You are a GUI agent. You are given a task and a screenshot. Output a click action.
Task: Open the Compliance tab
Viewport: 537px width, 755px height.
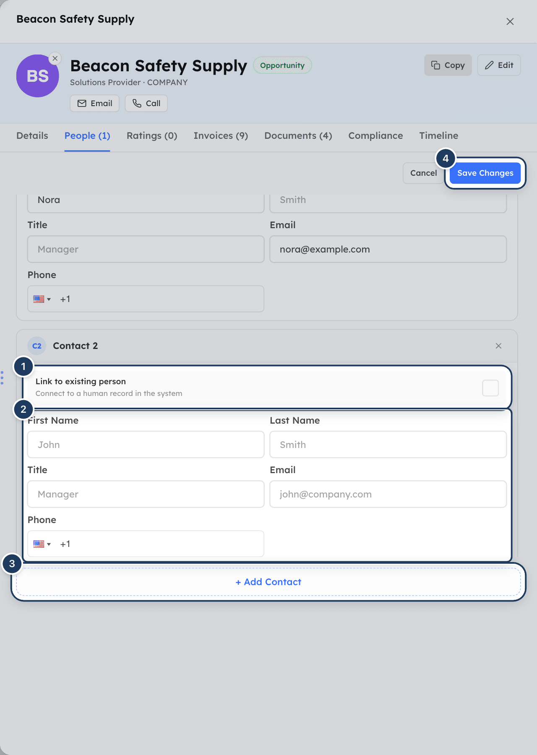coord(375,135)
